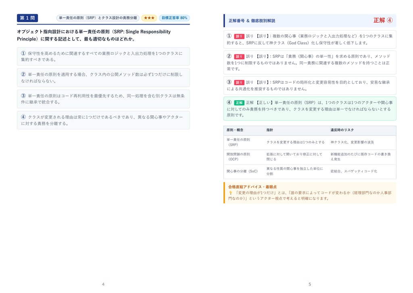Open explanation ① about 神クラス (God Class)
Viewport: 413px width, 293px height.
(x=310, y=39)
